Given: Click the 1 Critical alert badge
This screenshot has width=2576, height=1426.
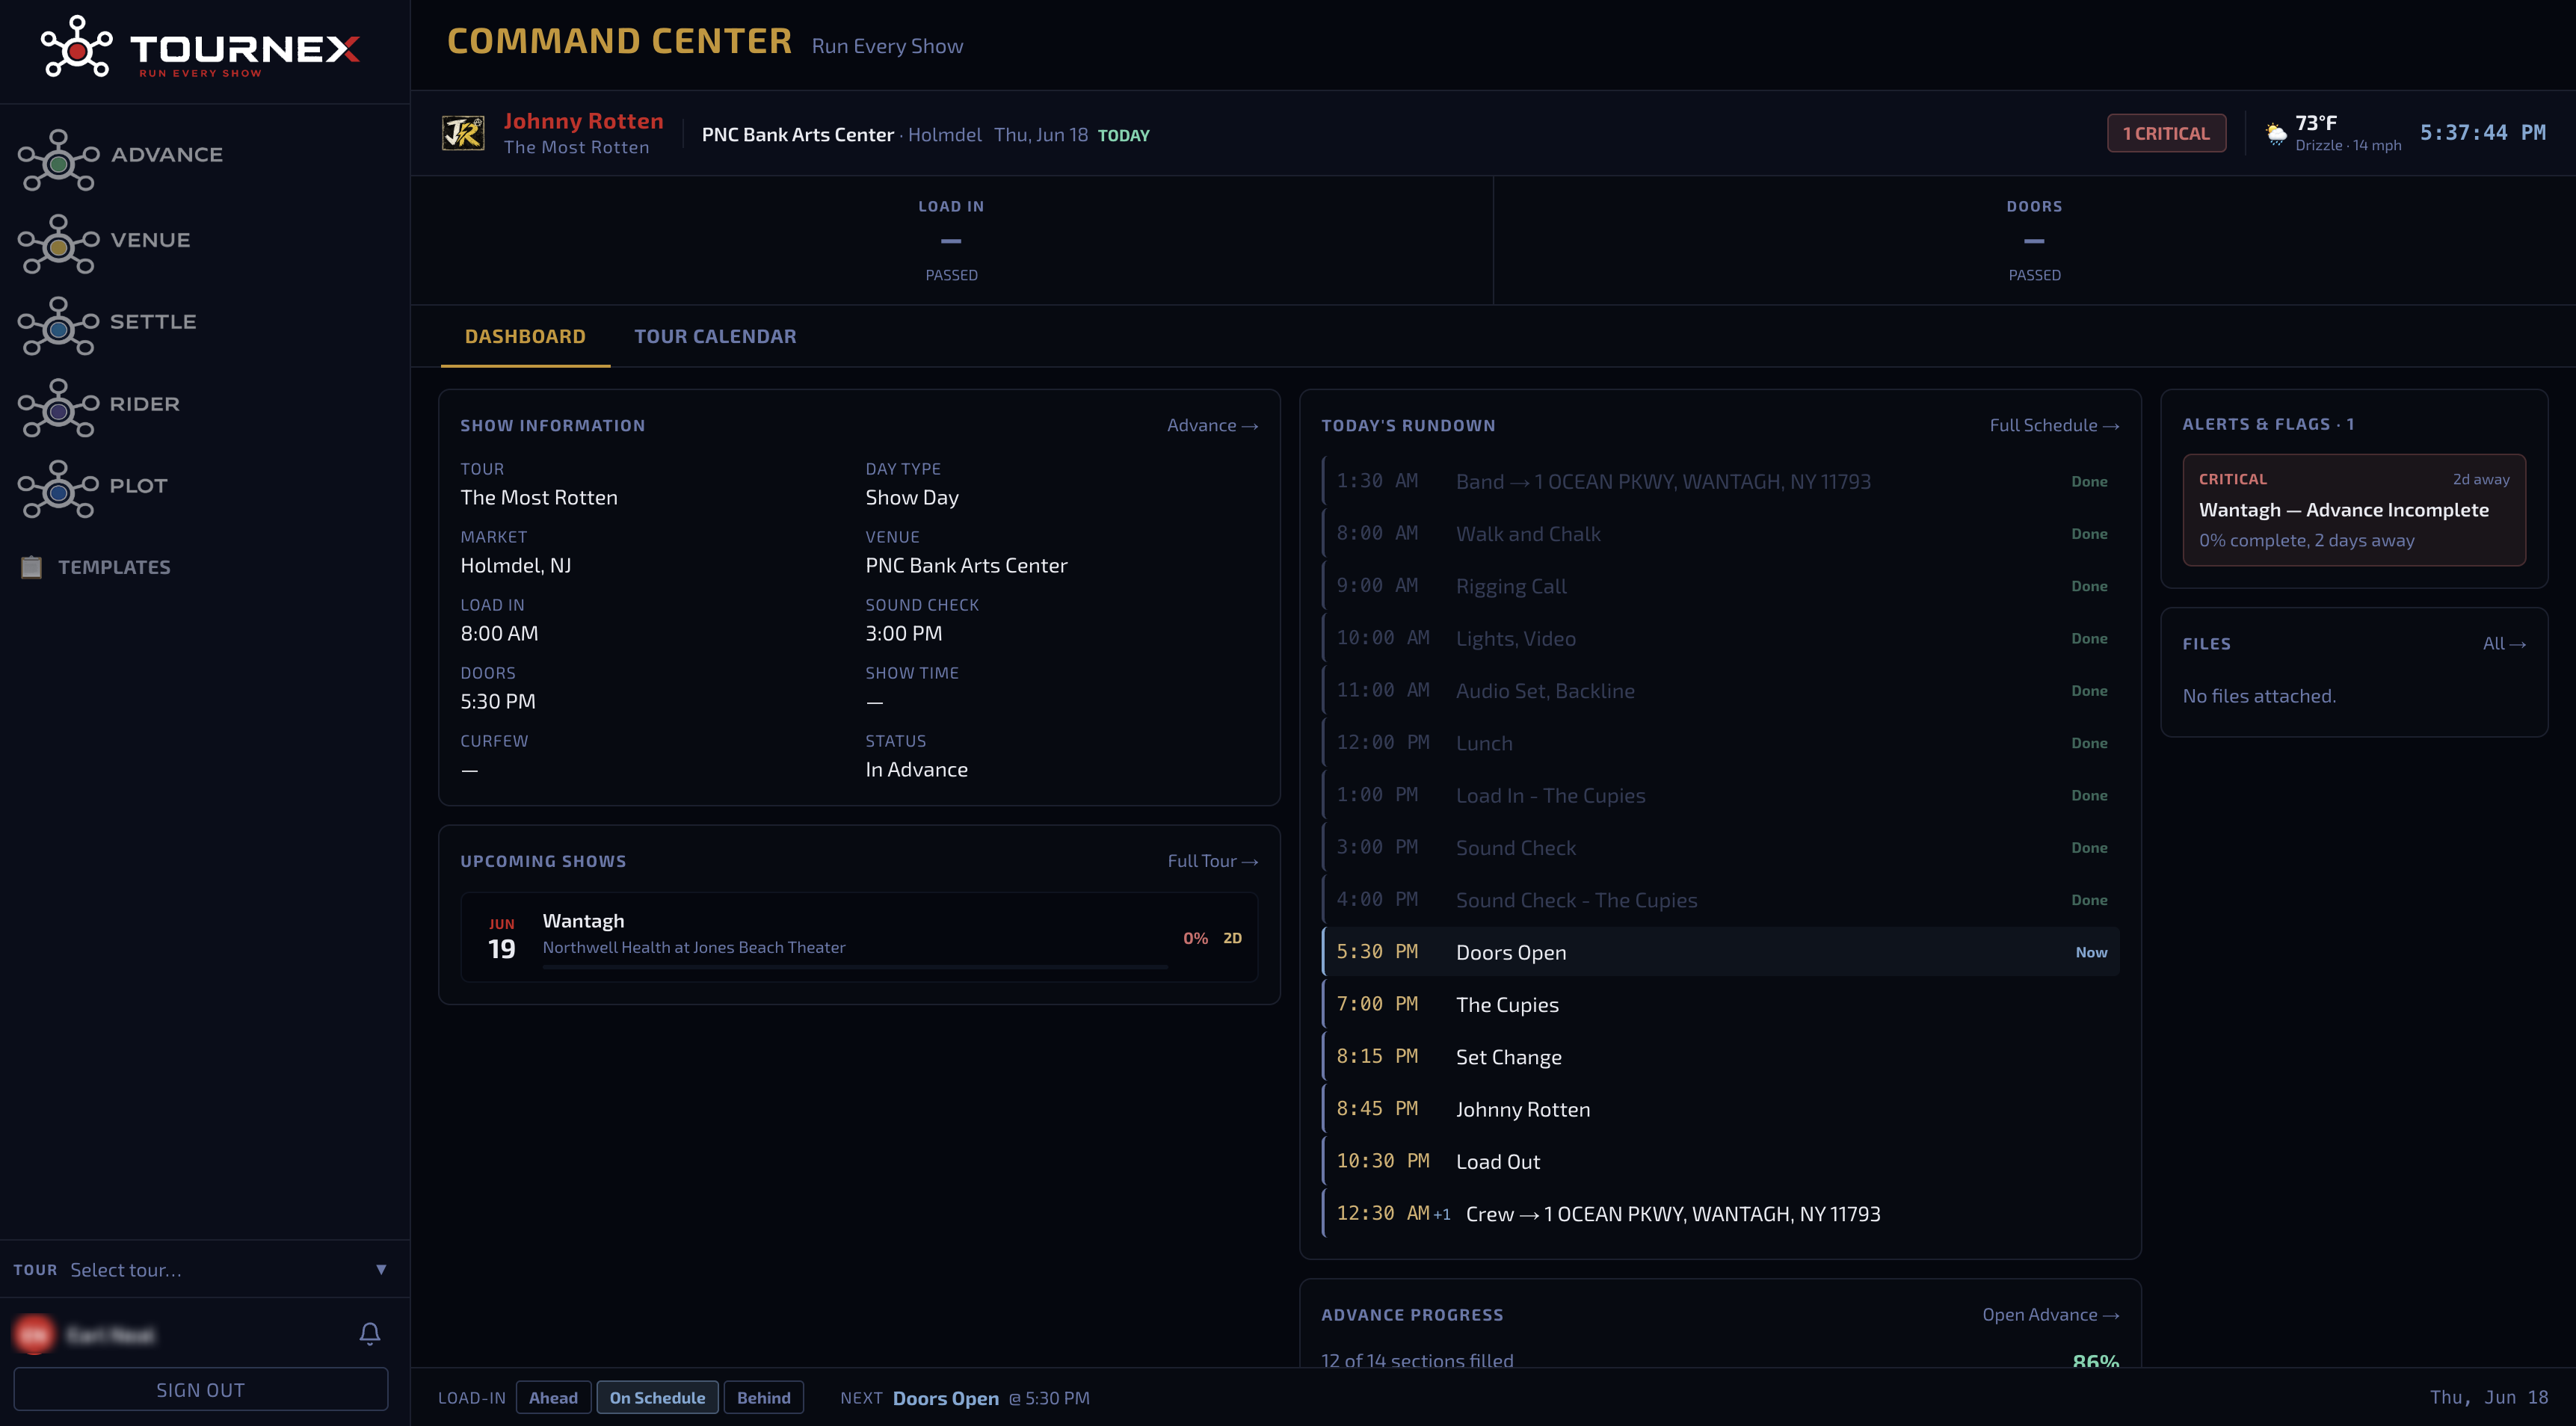Looking at the screenshot, I should point(2166,133).
